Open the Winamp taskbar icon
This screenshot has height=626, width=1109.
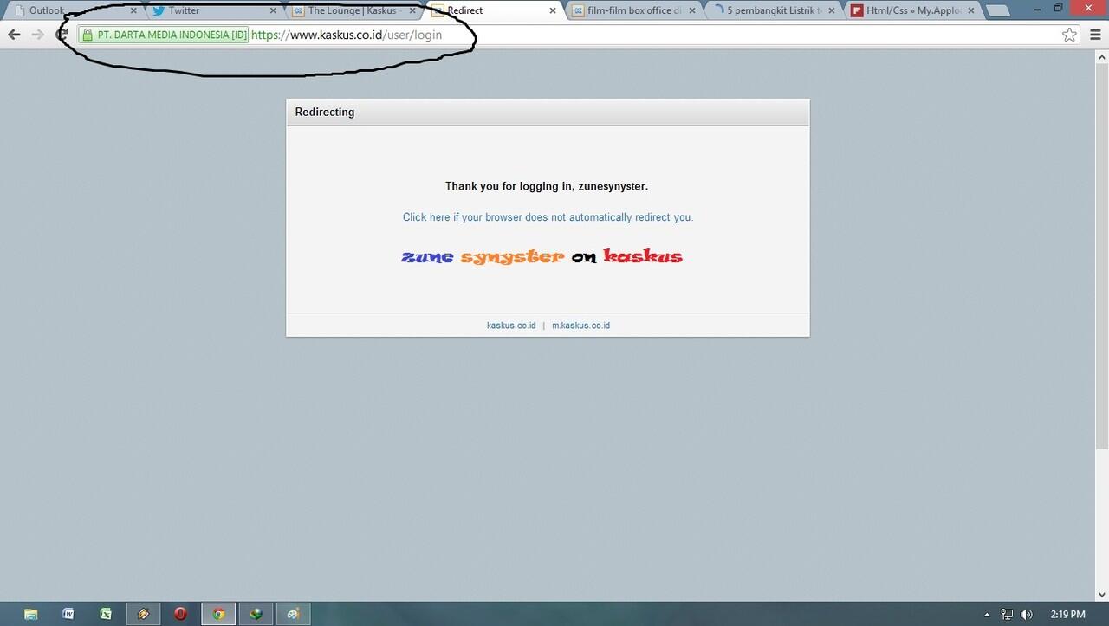point(144,614)
